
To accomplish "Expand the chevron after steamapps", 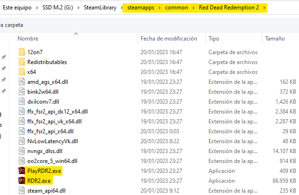I will 159,8.
